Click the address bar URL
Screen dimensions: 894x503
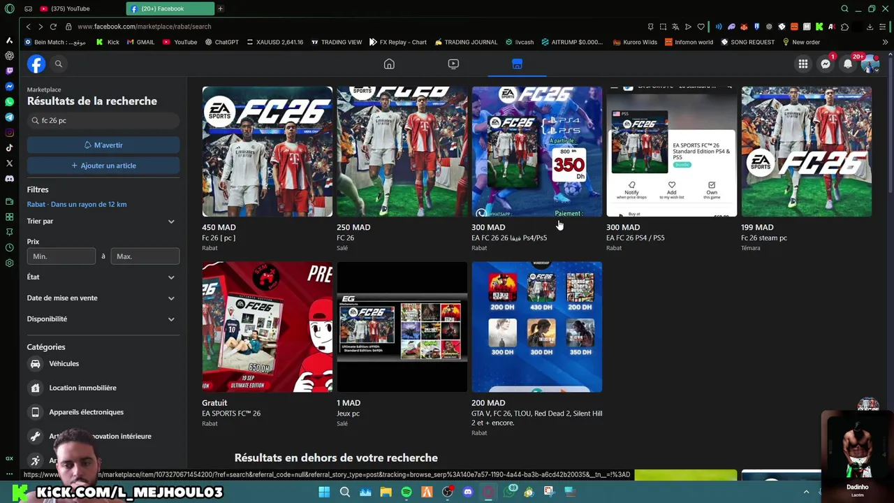[144, 27]
